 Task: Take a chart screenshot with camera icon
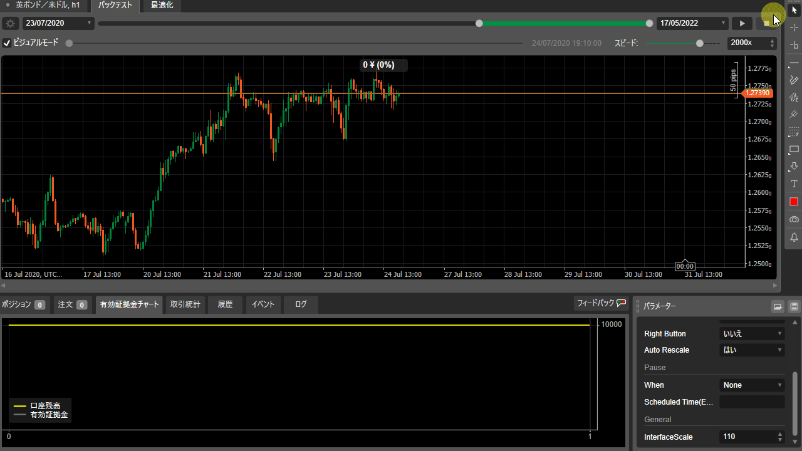(x=794, y=219)
